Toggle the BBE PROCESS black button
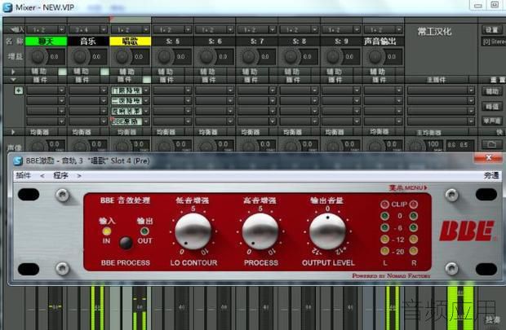This screenshot has width=506, height=330. tap(126, 243)
